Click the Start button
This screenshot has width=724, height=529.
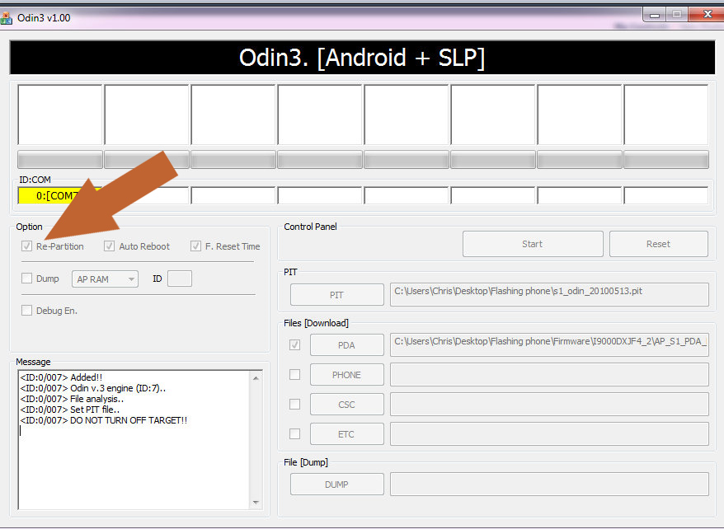coord(533,244)
